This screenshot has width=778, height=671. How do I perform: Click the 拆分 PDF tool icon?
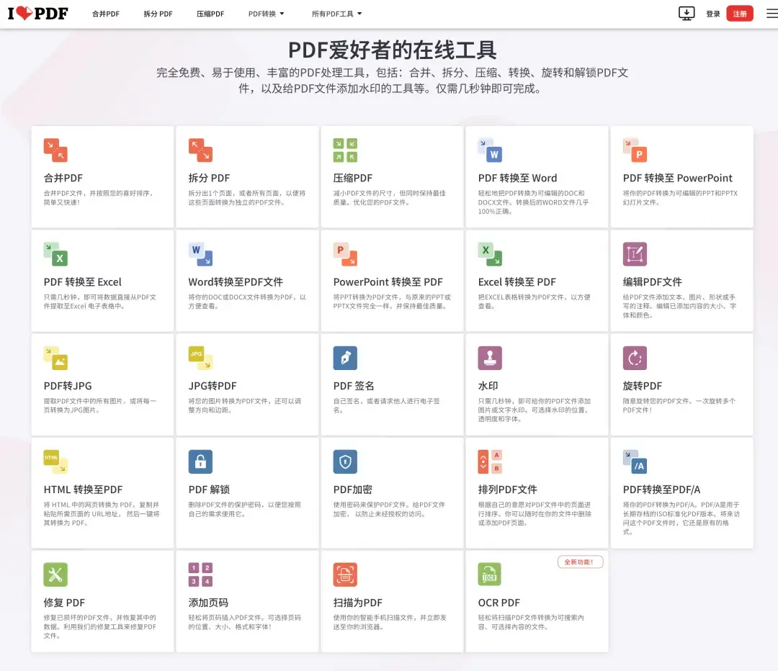click(x=200, y=150)
